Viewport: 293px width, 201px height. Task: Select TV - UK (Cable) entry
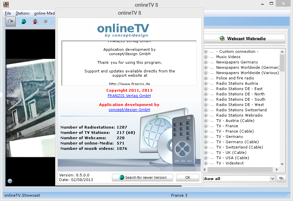click(x=231, y=152)
